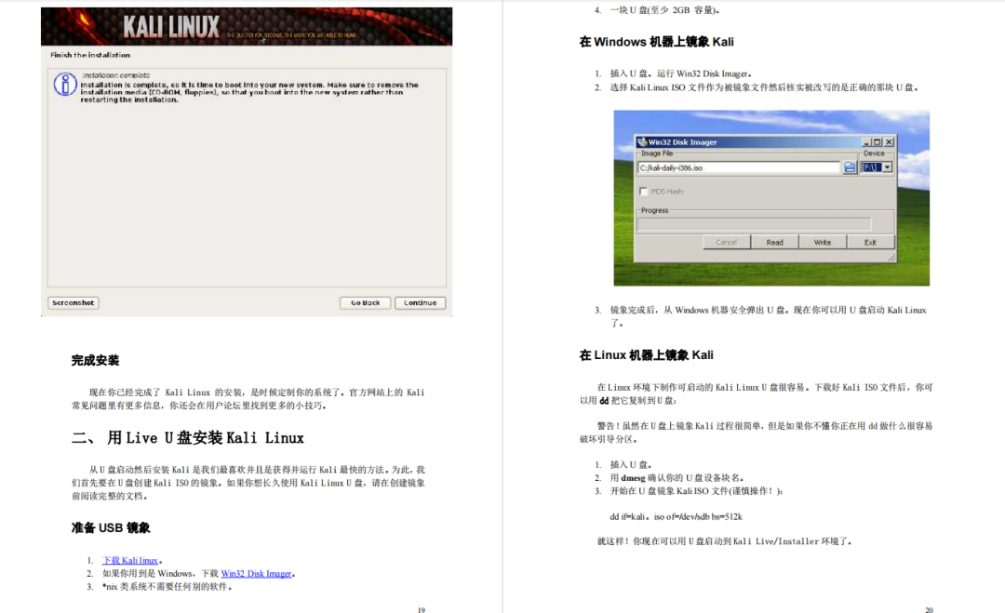Close the Win32 Disk Imager window
Image resolution: width=1005 pixels, height=613 pixels.
[x=889, y=142]
